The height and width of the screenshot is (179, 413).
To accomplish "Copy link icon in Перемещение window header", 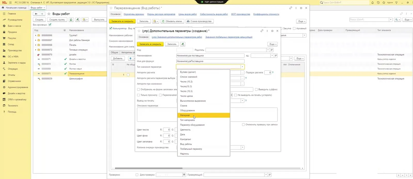I will click(x=291, y=8).
